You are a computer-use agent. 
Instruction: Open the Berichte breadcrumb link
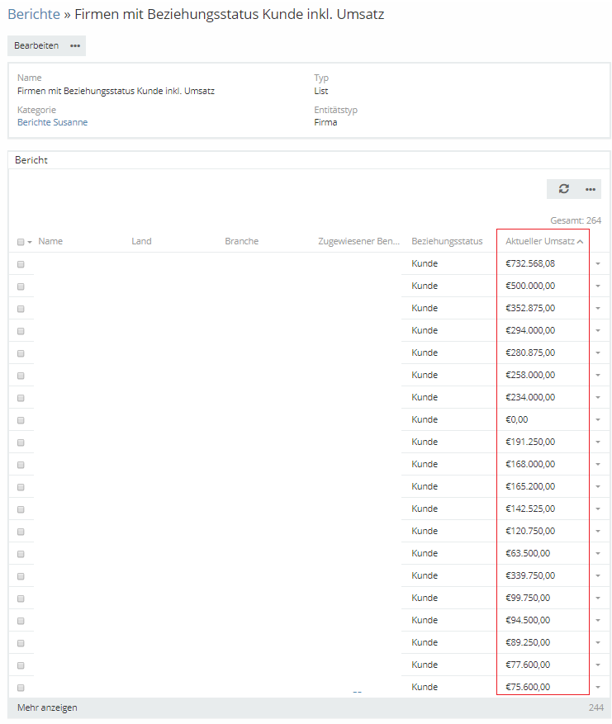coord(33,14)
